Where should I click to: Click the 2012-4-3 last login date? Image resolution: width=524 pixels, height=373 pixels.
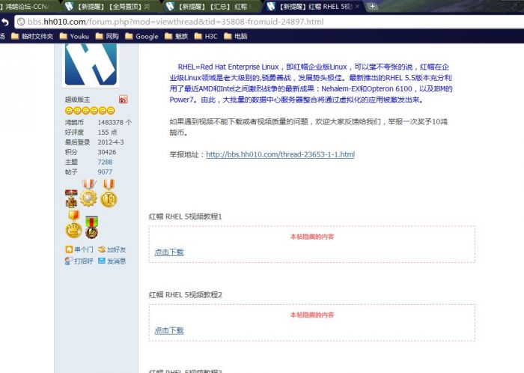point(111,142)
